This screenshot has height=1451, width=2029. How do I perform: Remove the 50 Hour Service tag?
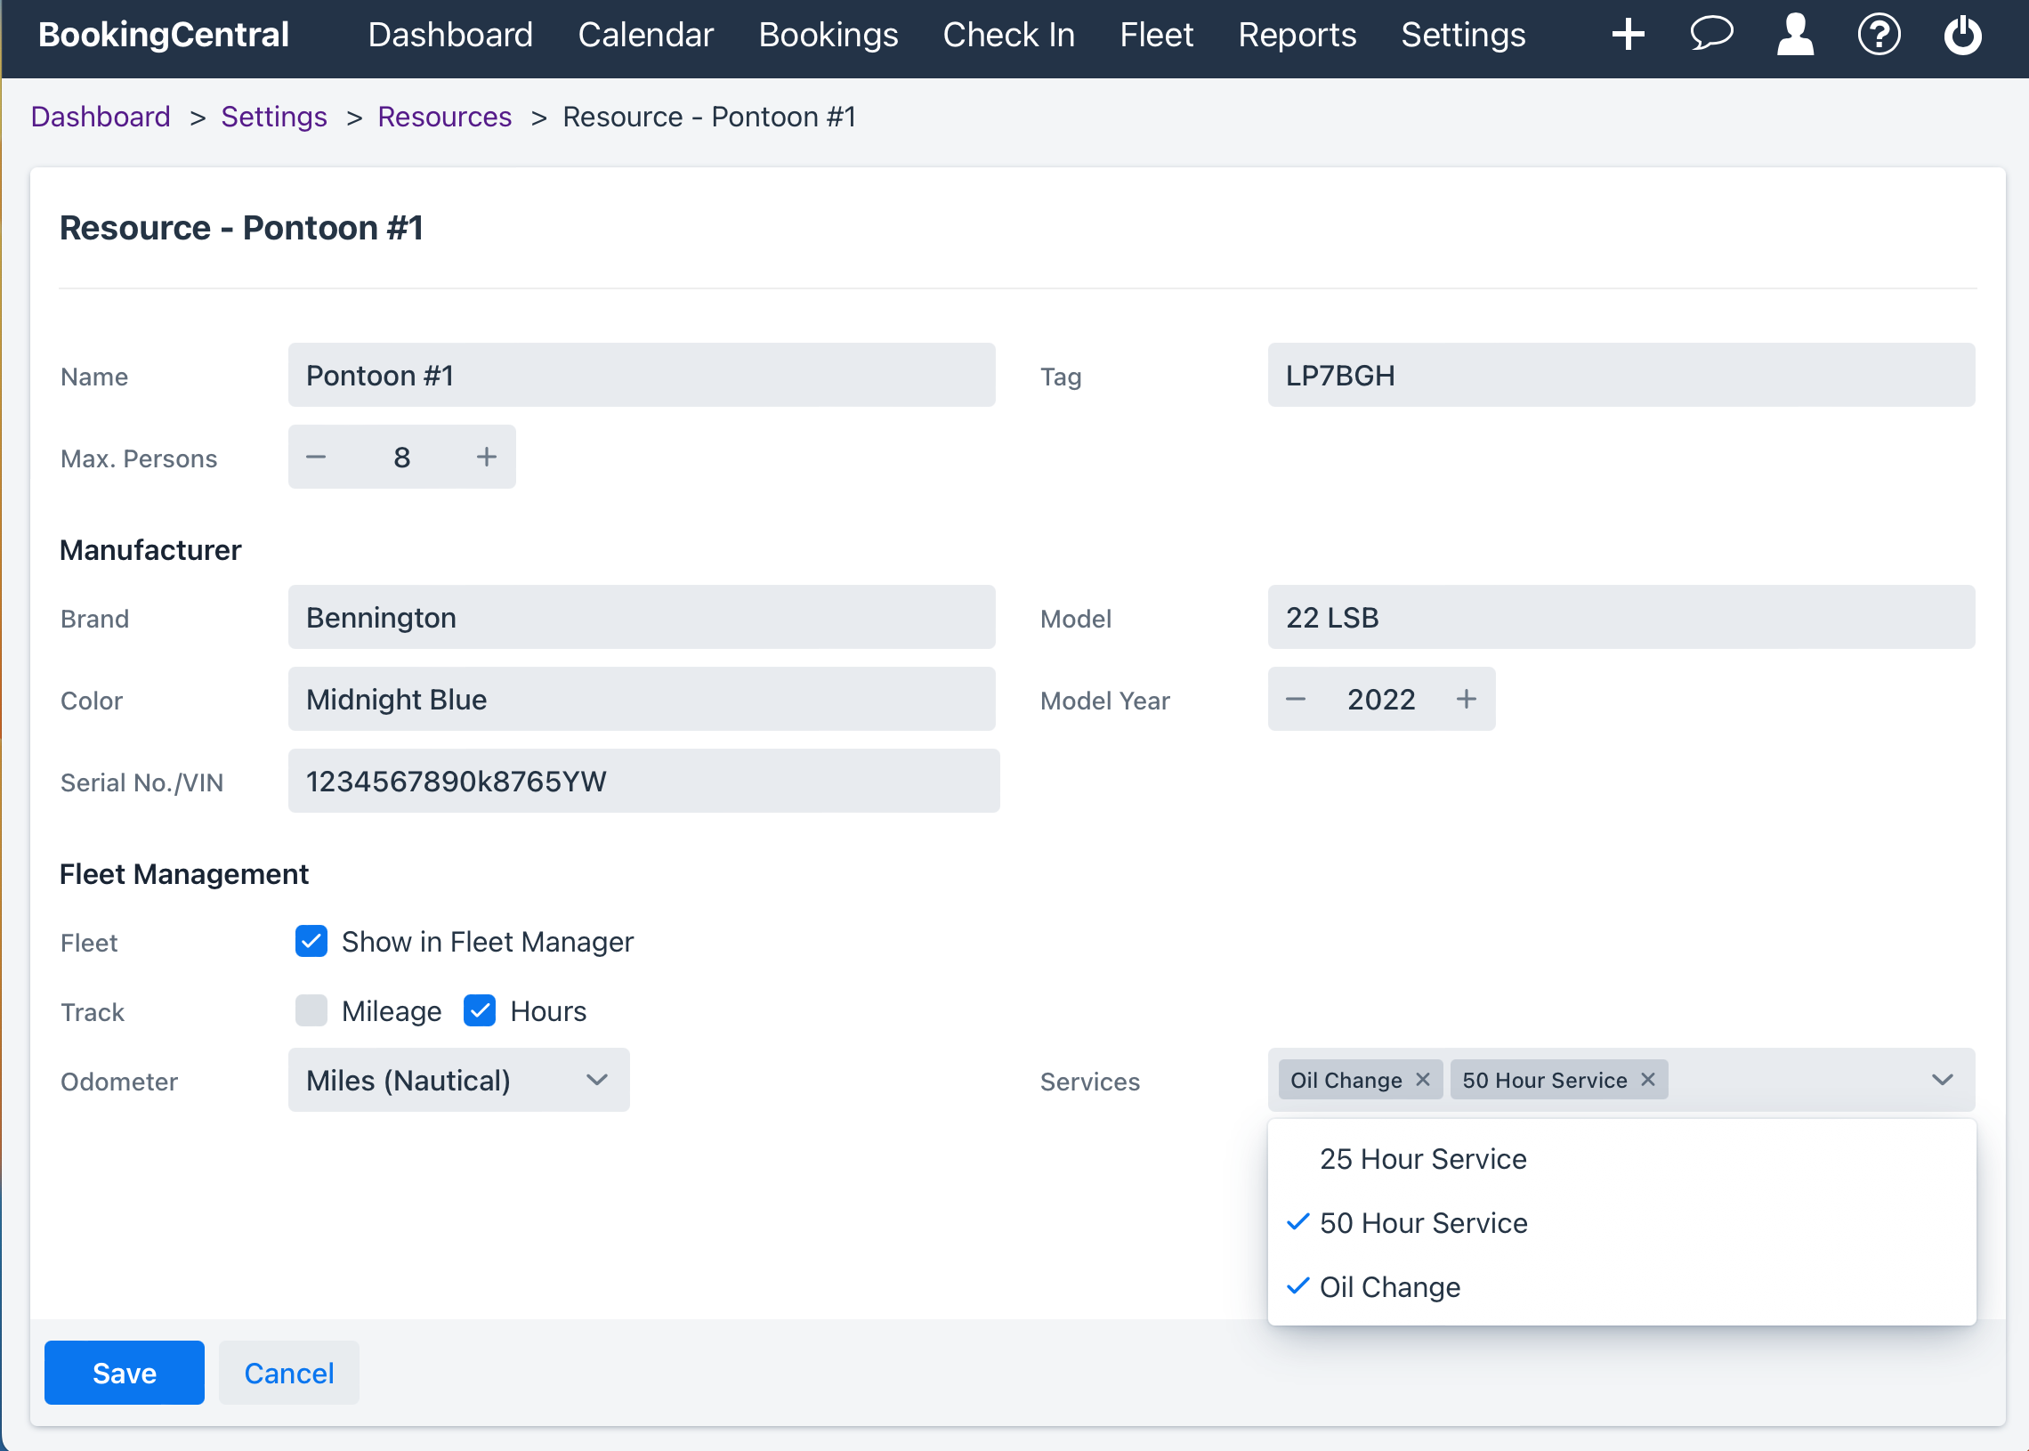click(x=1647, y=1079)
